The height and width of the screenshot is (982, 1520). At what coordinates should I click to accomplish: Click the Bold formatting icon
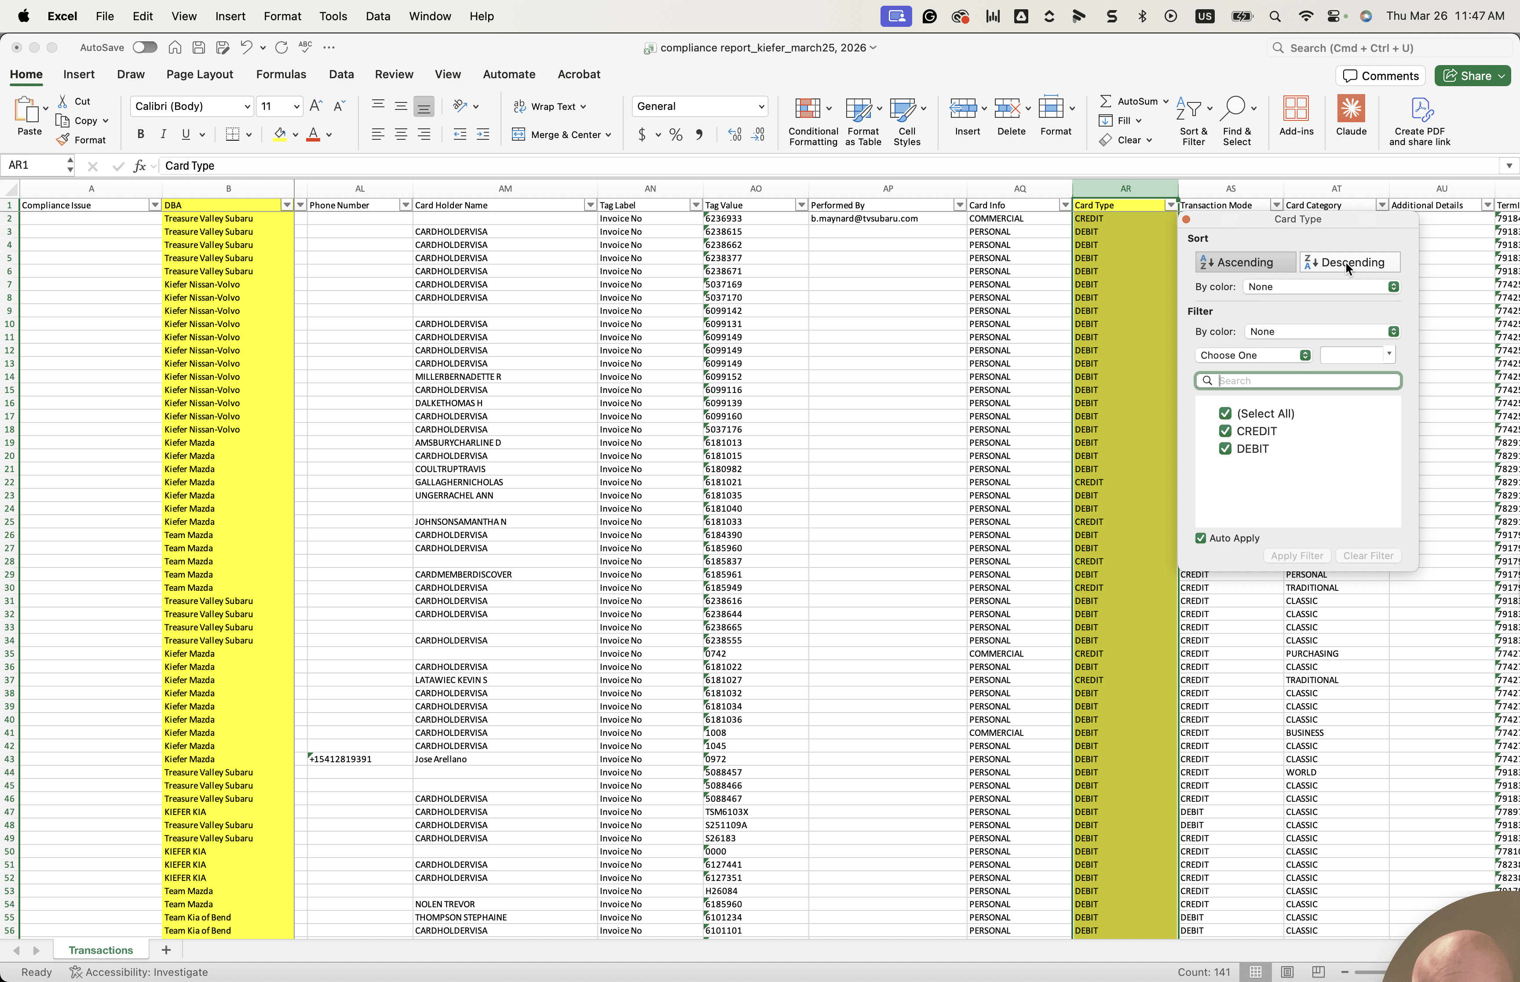140,134
